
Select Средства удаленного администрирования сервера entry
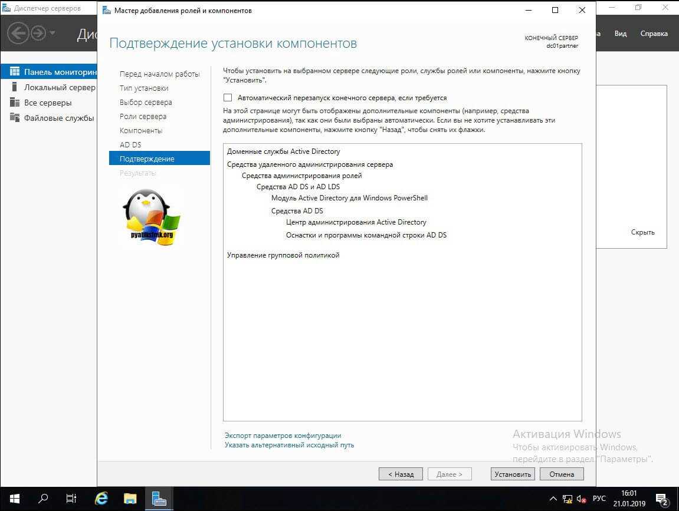pos(310,164)
